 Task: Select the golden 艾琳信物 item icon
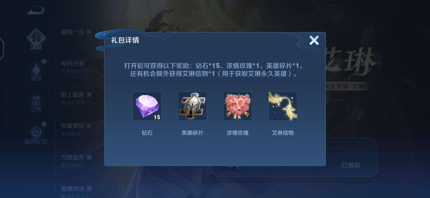pos(283,106)
